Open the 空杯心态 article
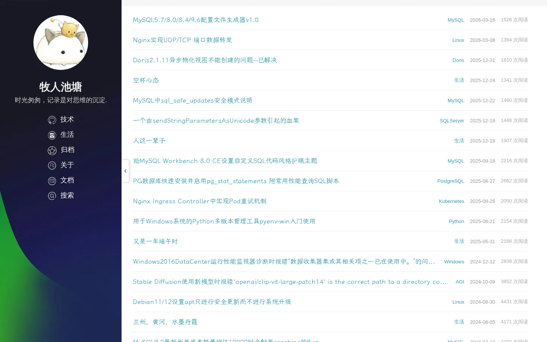Image resolution: width=547 pixels, height=342 pixels. [x=146, y=80]
